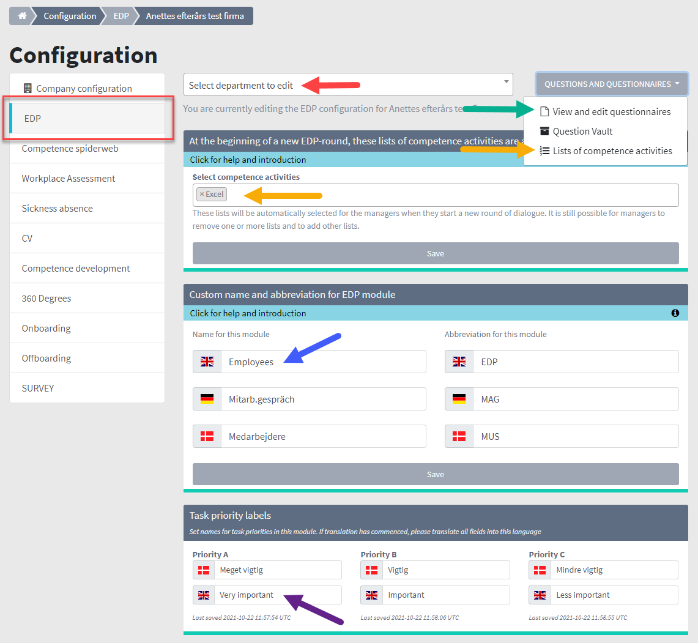Toggle the Questions and Questionnaires dropdown button

(x=612, y=84)
